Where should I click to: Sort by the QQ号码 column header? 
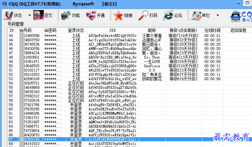tap(25, 30)
